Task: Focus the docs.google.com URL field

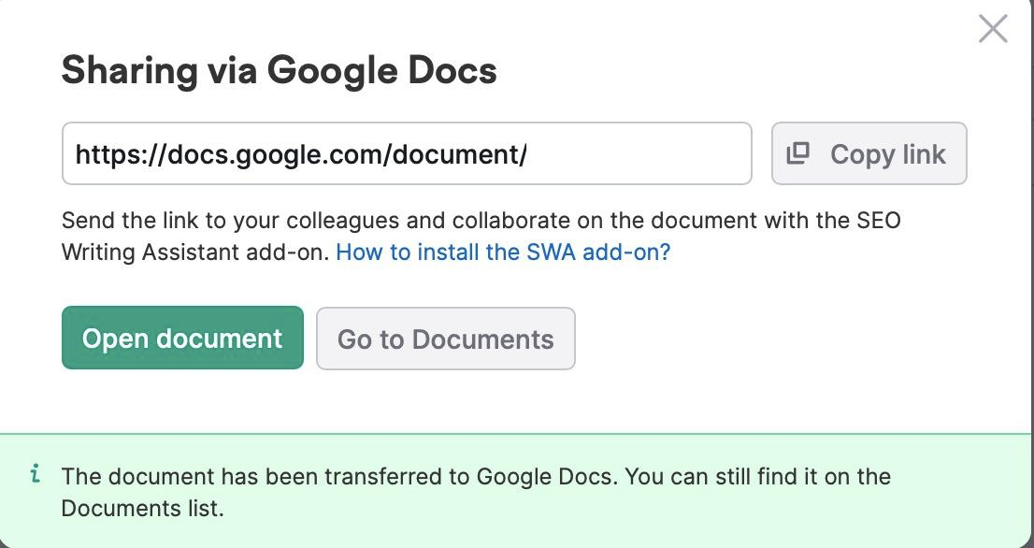Action: 407,153
